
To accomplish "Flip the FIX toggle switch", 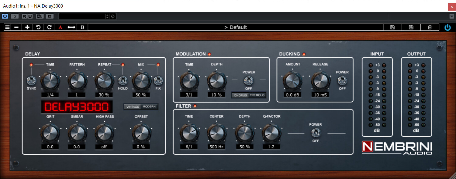I will click(158, 80).
